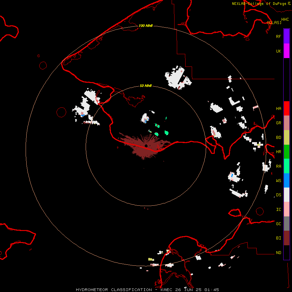Screen dimensions: 292x292
Task: Click the '26 JUN 25' date text
Action: click(x=190, y=290)
